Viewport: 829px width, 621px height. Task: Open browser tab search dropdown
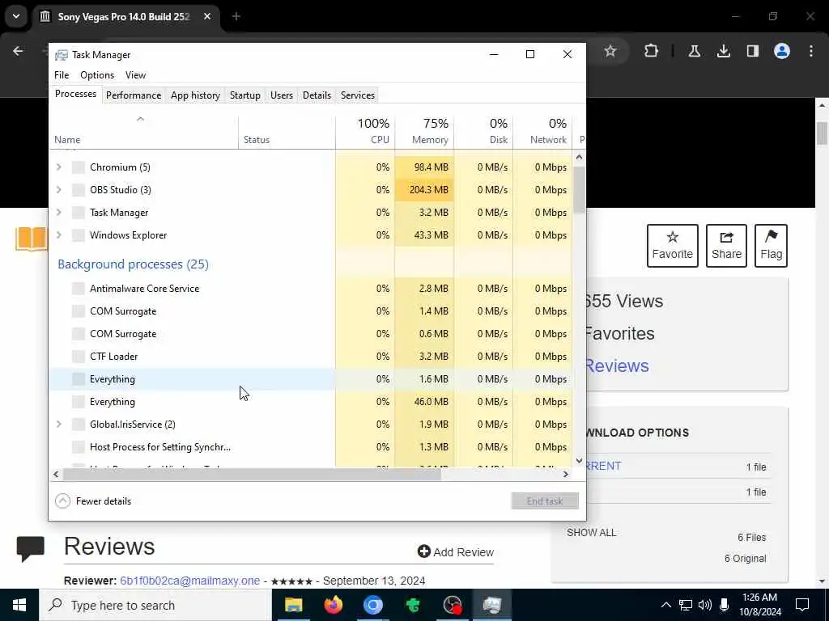16,16
